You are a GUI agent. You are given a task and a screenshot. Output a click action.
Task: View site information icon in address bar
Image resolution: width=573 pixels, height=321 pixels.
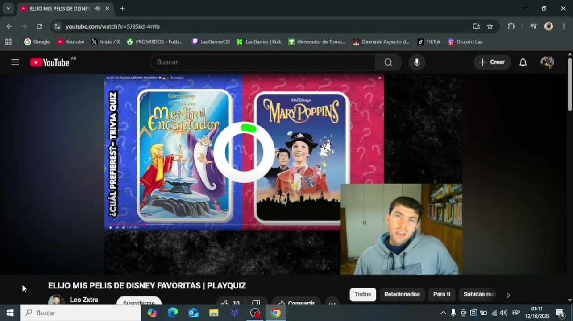pos(57,26)
